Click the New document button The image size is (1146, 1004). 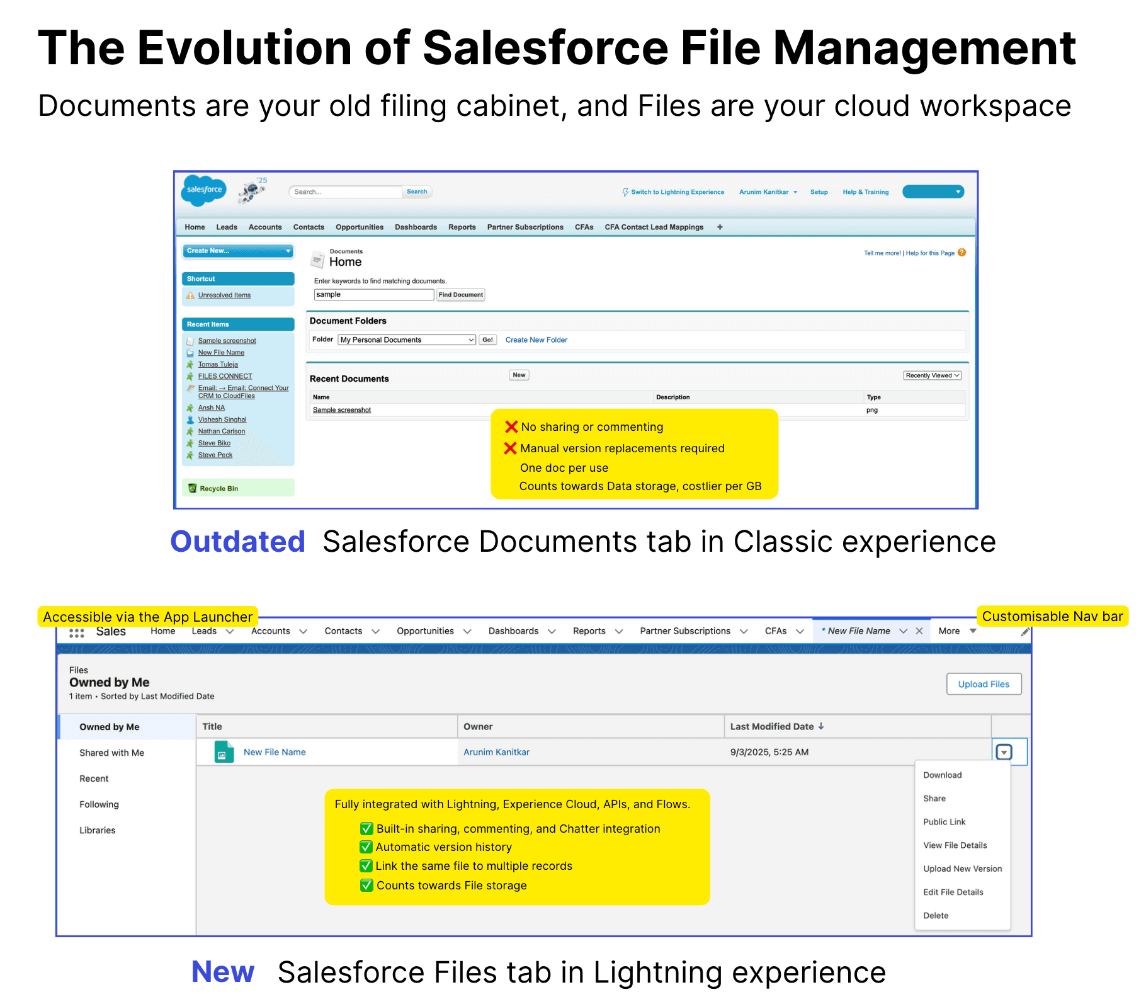(x=519, y=375)
